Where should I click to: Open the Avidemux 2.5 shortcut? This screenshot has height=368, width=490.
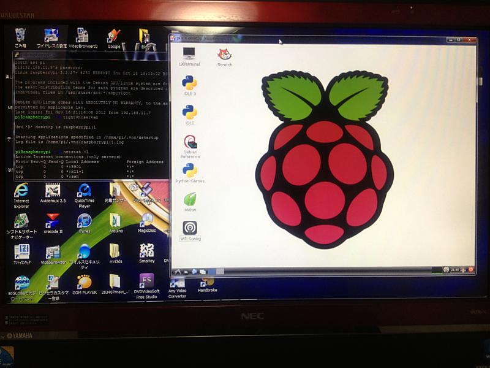tap(53, 193)
